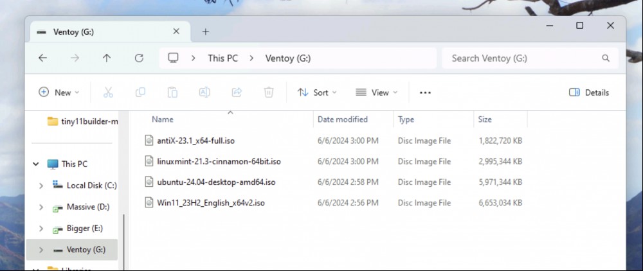The height and width of the screenshot is (271, 643).
Task: Select tiny11builder-m folder in sidebar
Action: [x=89, y=121]
